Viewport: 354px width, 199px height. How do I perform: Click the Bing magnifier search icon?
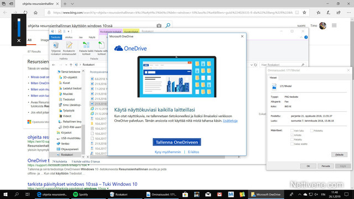[168, 25]
